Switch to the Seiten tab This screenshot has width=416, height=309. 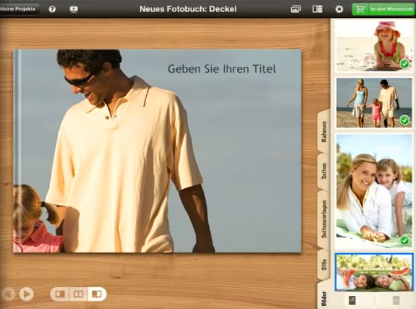(x=324, y=171)
